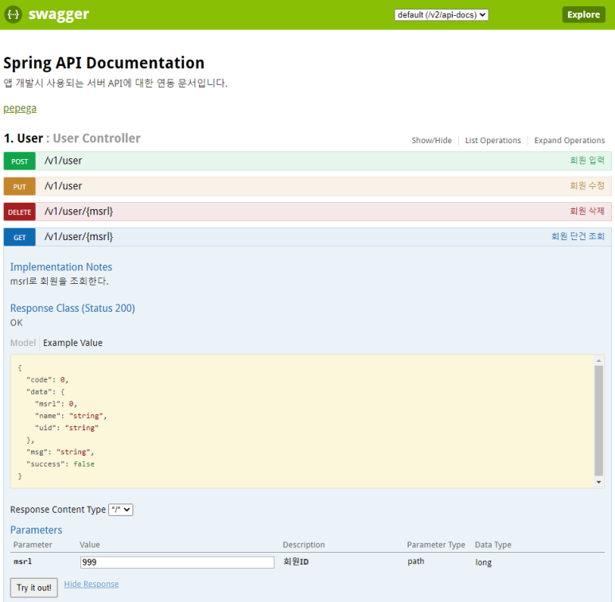Screen dimensions: 615x602
Task: Click the 회원ID description cell
Action: [x=296, y=561]
